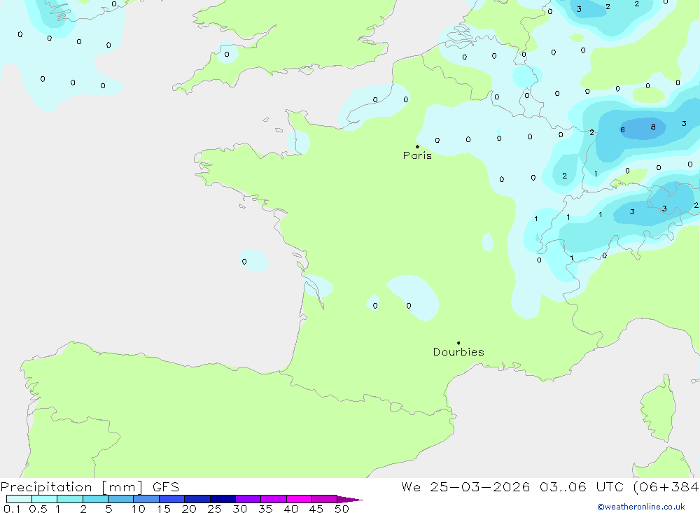Viewport: 700px width, 513px height.
Task: Pick the 15 to 20 legend swatch
Action: coord(172,499)
